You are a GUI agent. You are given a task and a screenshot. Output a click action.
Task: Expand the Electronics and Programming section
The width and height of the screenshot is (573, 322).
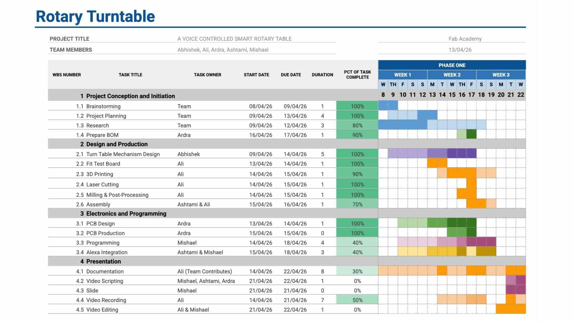[126, 213]
